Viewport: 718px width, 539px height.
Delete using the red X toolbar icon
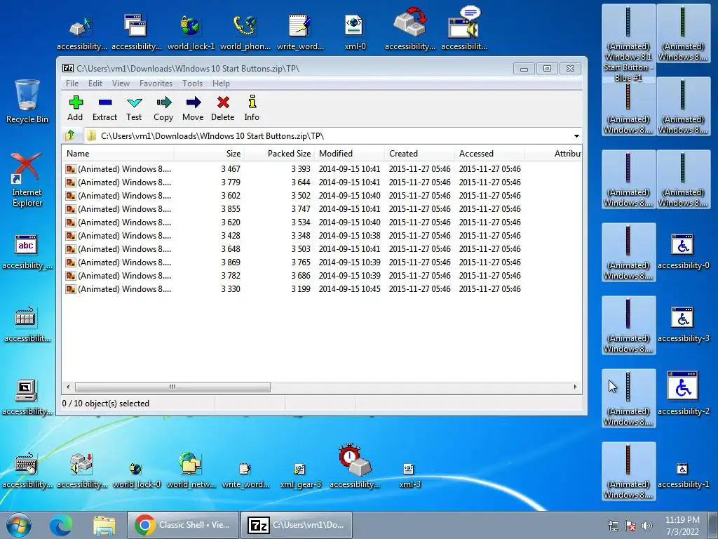(223, 108)
